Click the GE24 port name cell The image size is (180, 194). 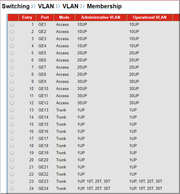[x=43, y=188]
